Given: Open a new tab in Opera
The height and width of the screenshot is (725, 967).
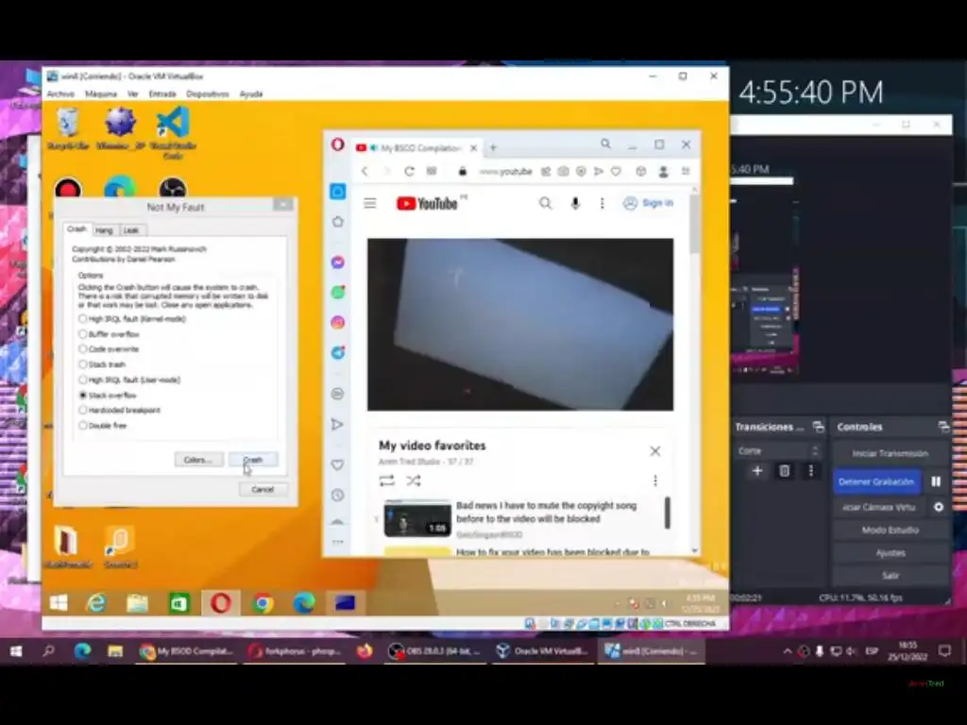Looking at the screenshot, I should click(493, 148).
